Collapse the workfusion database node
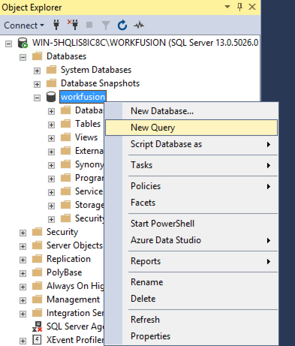 (37, 98)
